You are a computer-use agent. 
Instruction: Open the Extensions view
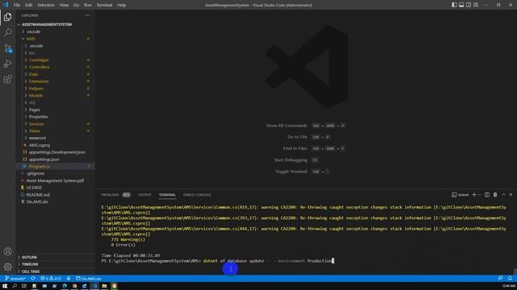pos(7,79)
